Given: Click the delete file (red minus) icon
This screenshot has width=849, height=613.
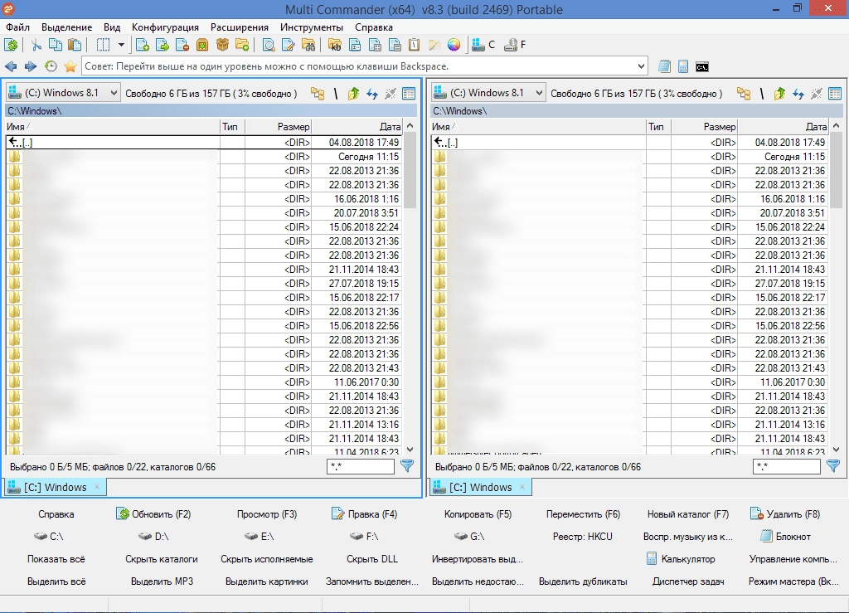Looking at the screenshot, I should (182, 45).
